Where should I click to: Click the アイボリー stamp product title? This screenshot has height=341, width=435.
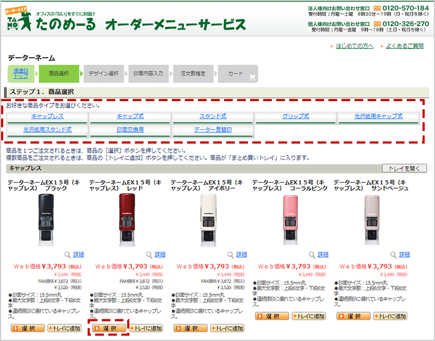207,185
